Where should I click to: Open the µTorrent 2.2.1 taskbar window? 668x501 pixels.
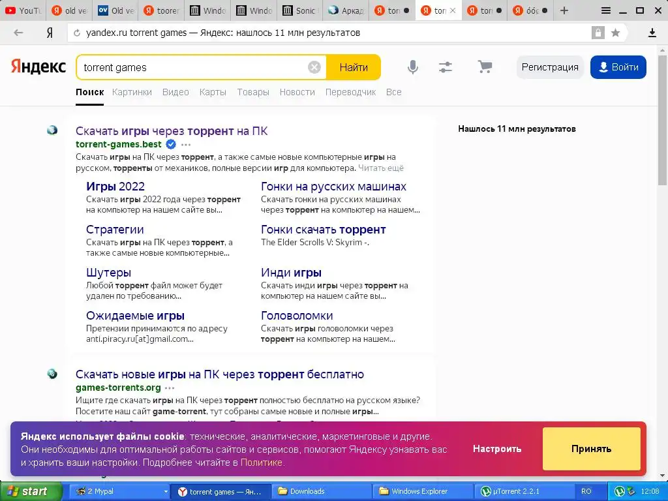(524, 491)
